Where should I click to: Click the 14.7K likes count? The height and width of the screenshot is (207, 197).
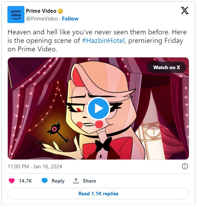25,181
